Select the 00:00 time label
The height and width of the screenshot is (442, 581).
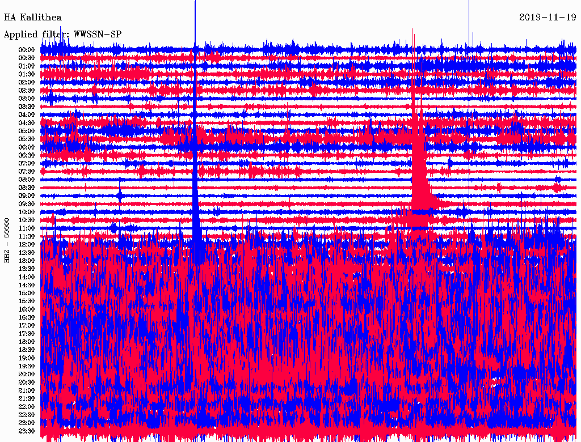(27, 50)
